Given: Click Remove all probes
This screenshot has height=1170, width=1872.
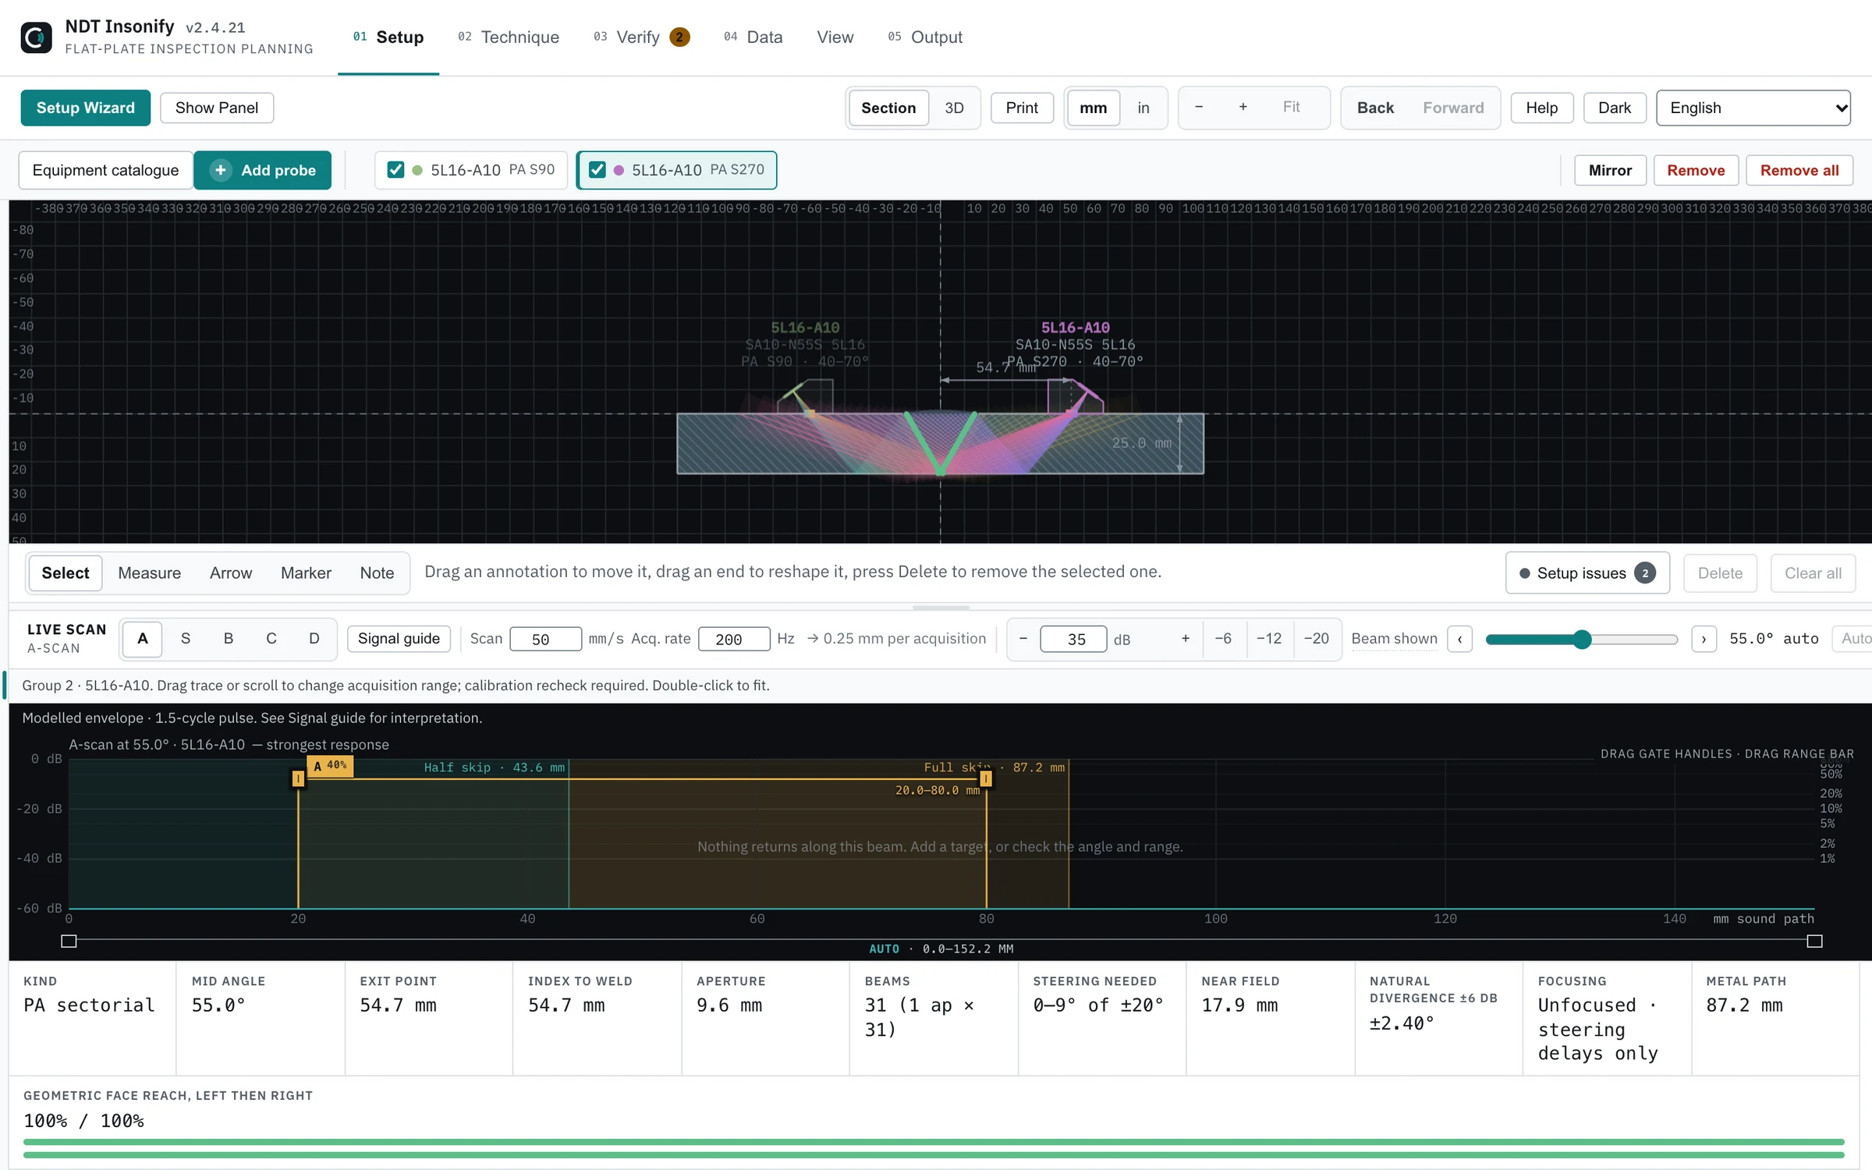Looking at the screenshot, I should pyautogui.click(x=1799, y=170).
